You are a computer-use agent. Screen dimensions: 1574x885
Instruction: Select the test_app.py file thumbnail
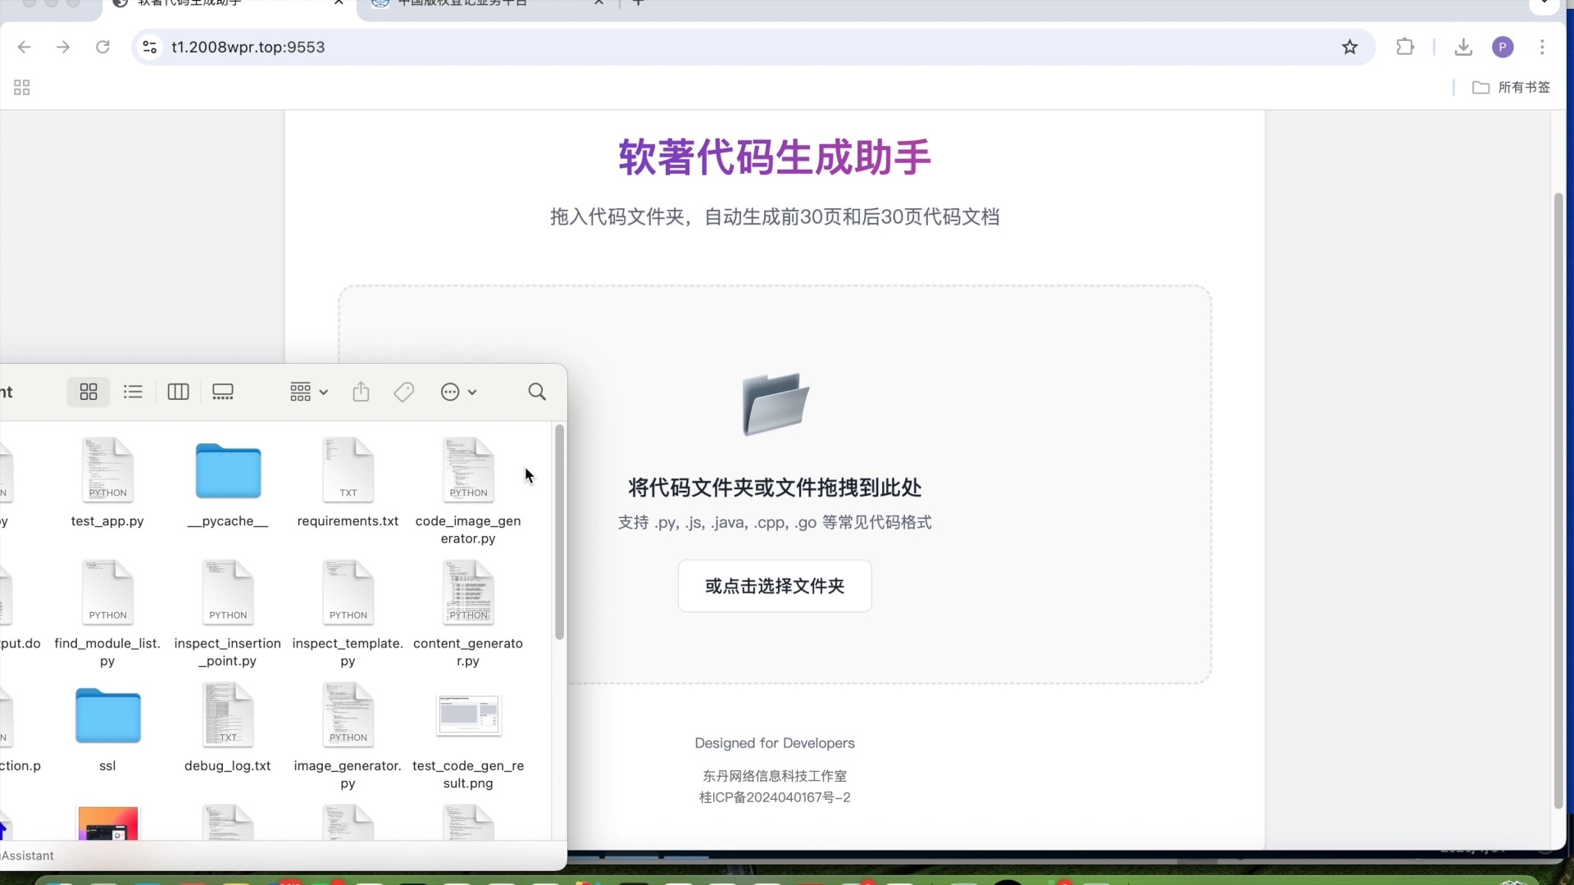[107, 471]
